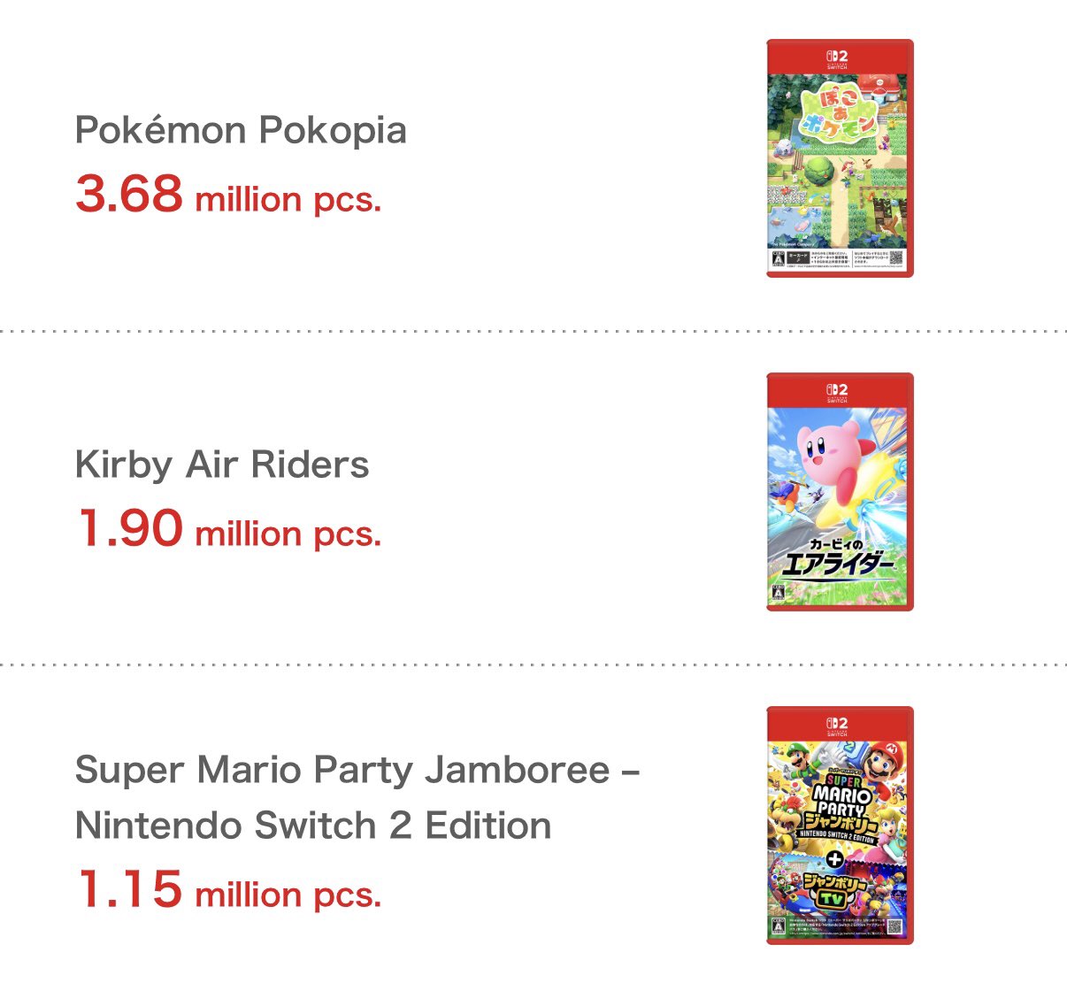The width and height of the screenshot is (1067, 991).
Task: Click Switch 2 logo on Mario Party case
Action: click(x=837, y=726)
